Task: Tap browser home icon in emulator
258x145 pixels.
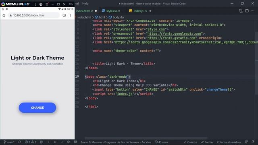Action: coord(4,15)
